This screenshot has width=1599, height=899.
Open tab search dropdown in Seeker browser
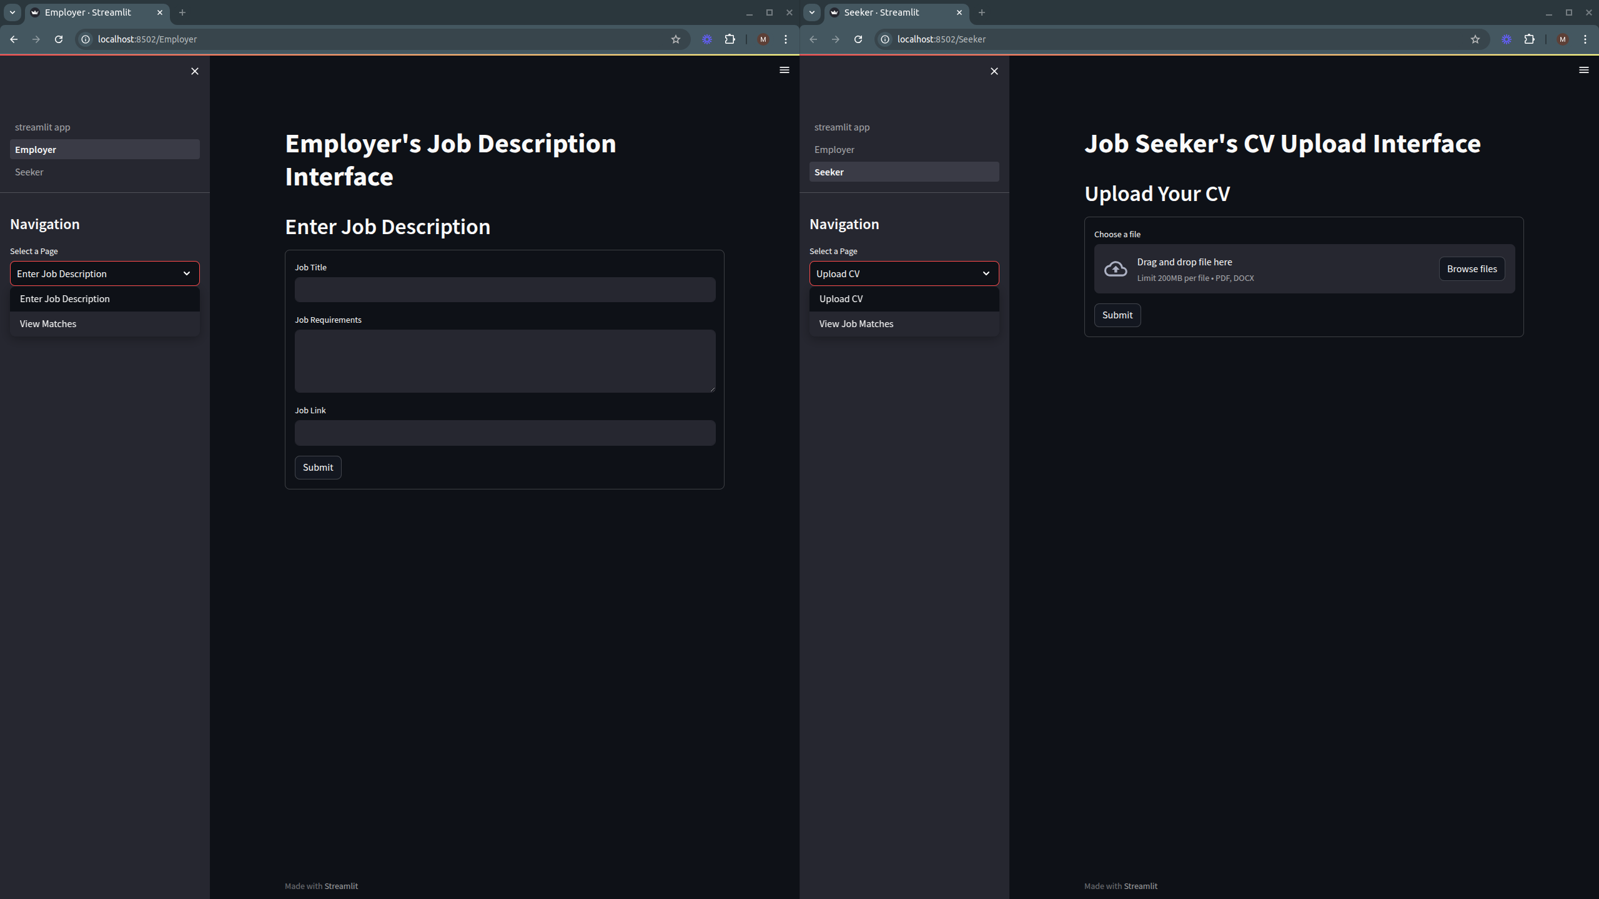click(811, 12)
